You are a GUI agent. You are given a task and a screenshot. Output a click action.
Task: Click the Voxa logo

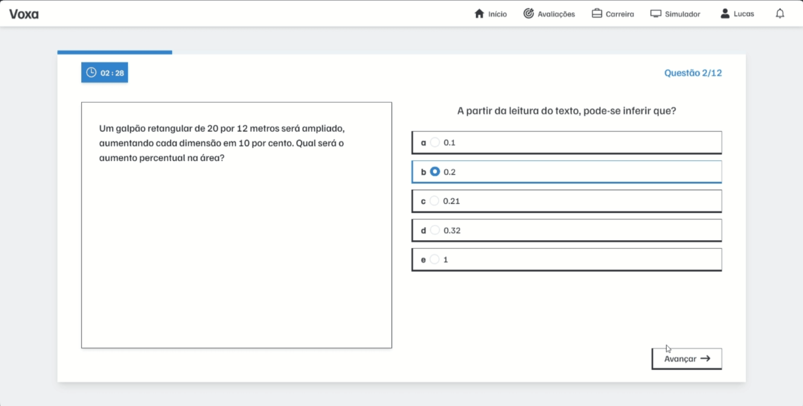click(24, 14)
